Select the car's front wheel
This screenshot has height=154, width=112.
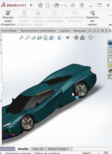pyautogui.click(x=27, y=123)
